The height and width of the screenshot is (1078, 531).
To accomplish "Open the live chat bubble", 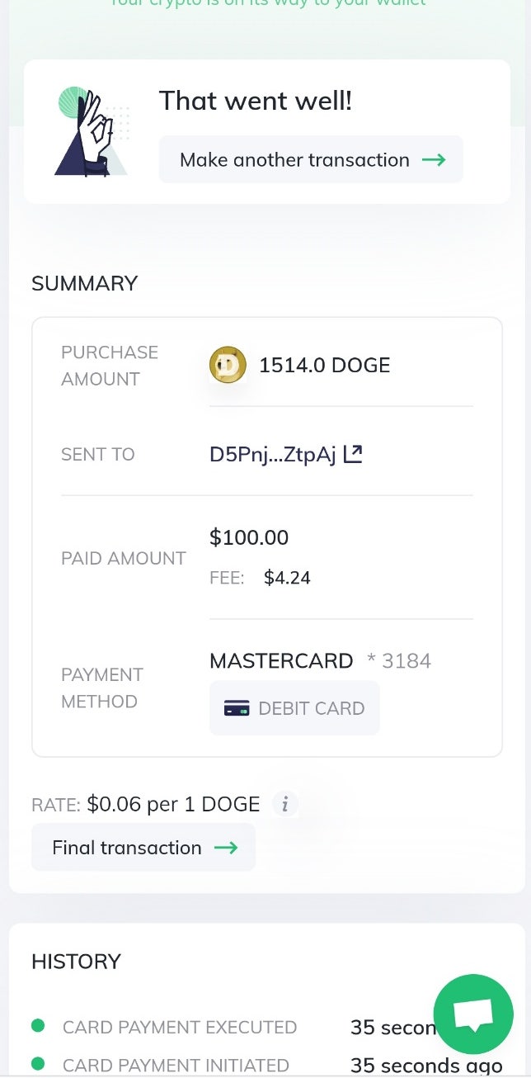I will pyautogui.click(x=473, y=1014).
